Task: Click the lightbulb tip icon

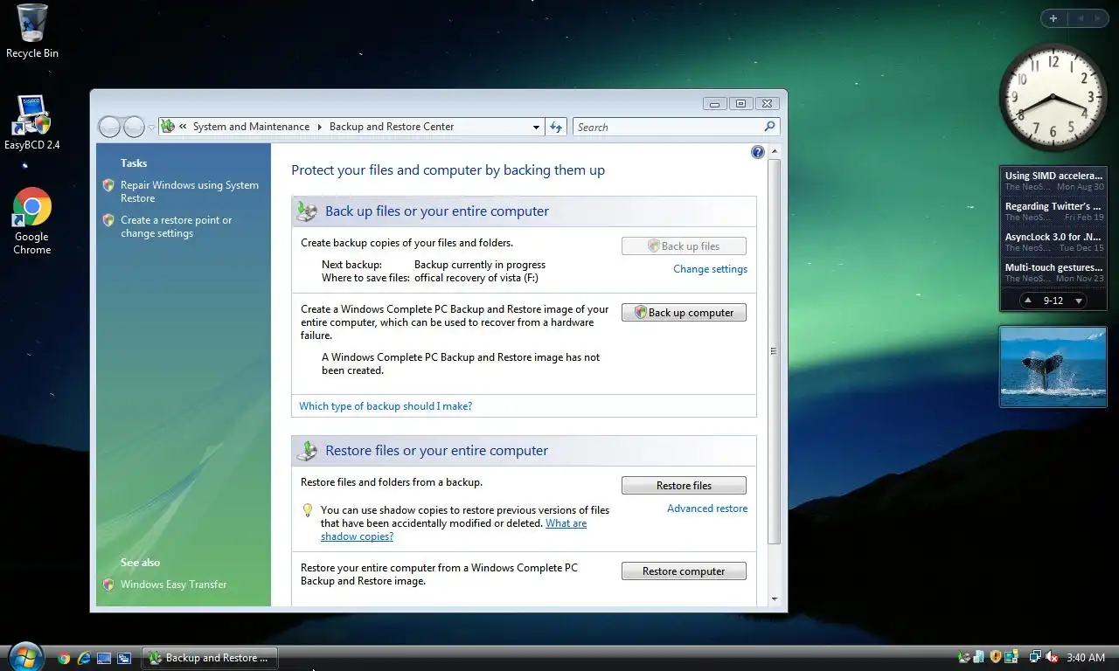Action: 308,509
